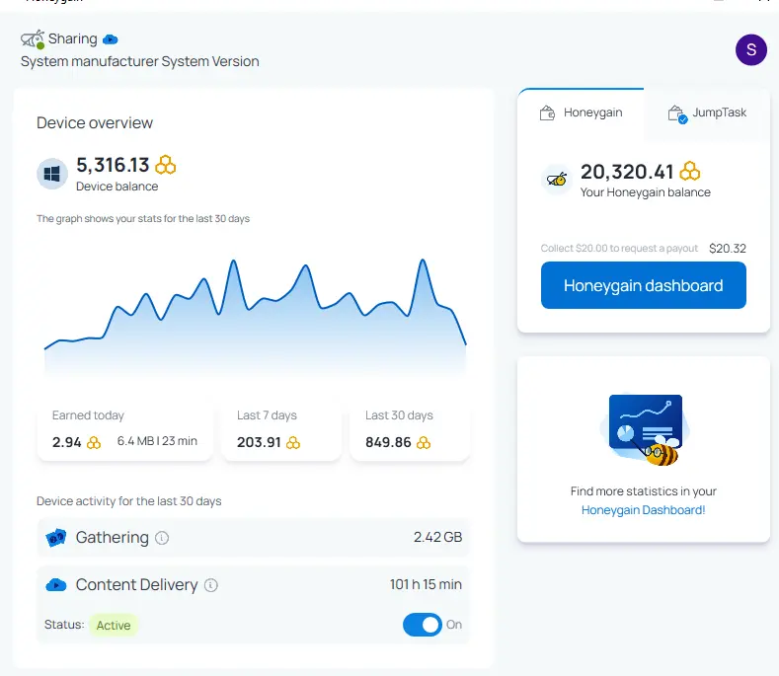Viewport: 779px width, 676px height.
Task: Open the Honeygain dashboard button
Action: click(644, 285)
